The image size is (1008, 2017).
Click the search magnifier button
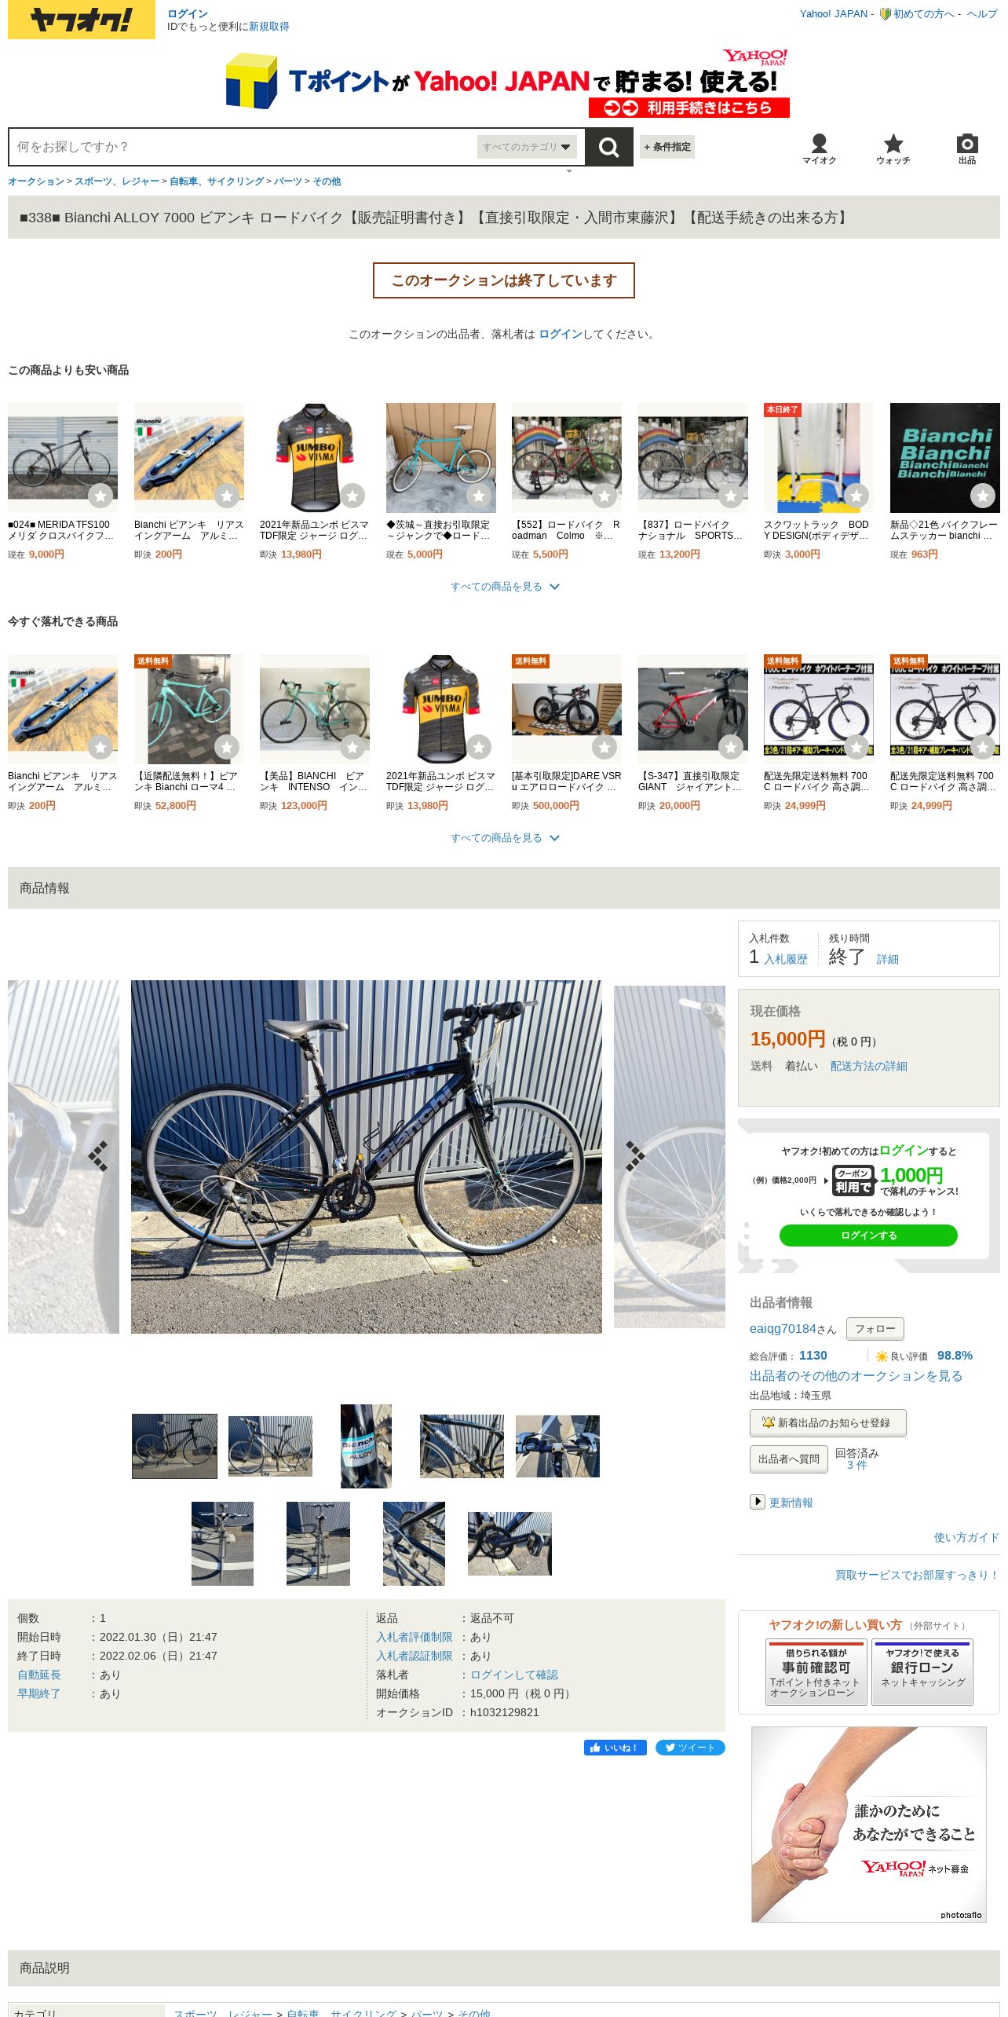(608, 147)
